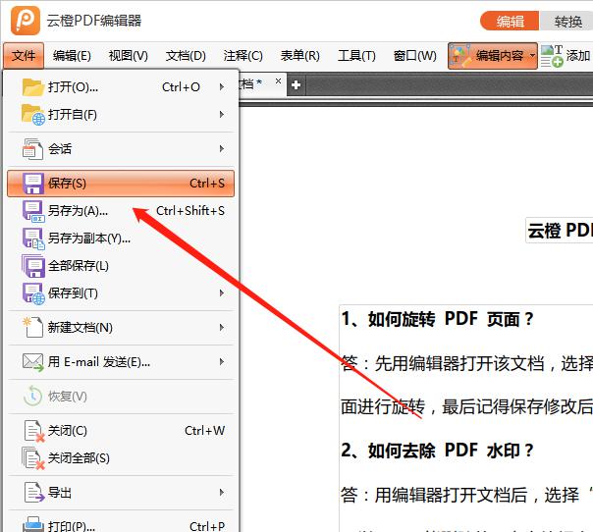Screen dimensions: 593x532
Task: Click the close document icon beside 关闭(C)
Action: [34, 431]
